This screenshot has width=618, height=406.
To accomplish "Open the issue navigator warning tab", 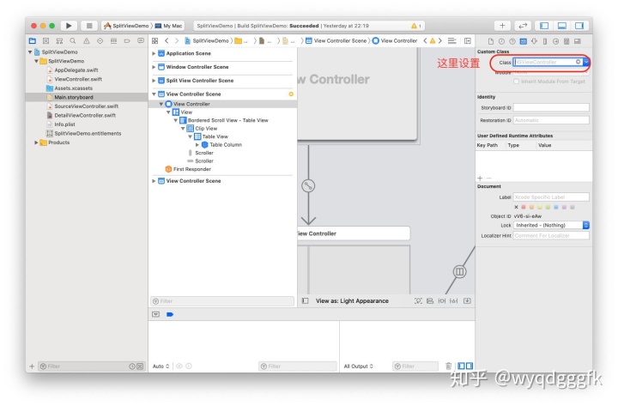I will pyautogui.click(x=87, y=40).
